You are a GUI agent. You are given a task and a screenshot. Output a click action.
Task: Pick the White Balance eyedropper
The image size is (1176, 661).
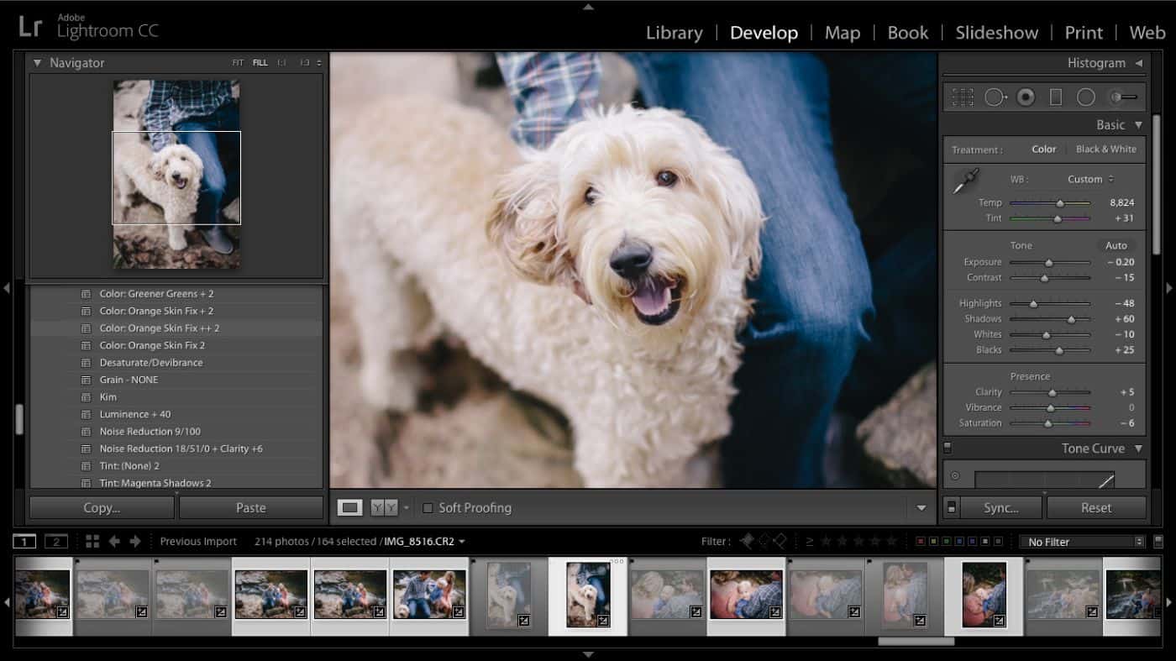click(967, 181)
